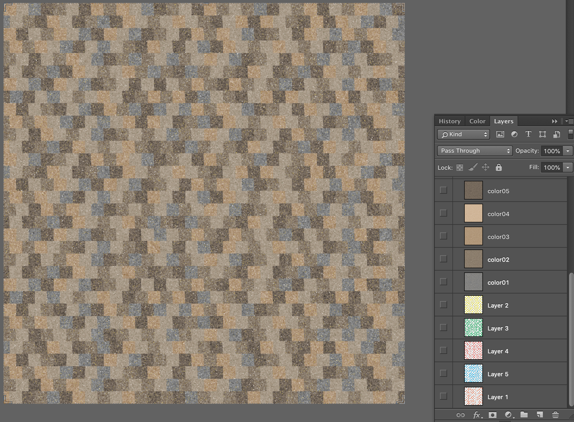Click the Opacity value field
This screenshot has height=422, width=574.
(552, 151)
